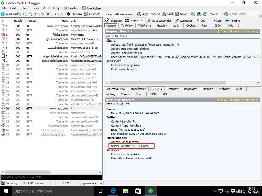
Task: Sort by the Result column header
Action: coord(18,21)
